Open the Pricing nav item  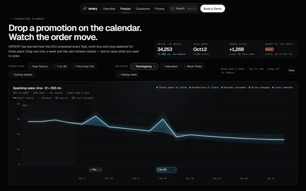tap(160, 9)
